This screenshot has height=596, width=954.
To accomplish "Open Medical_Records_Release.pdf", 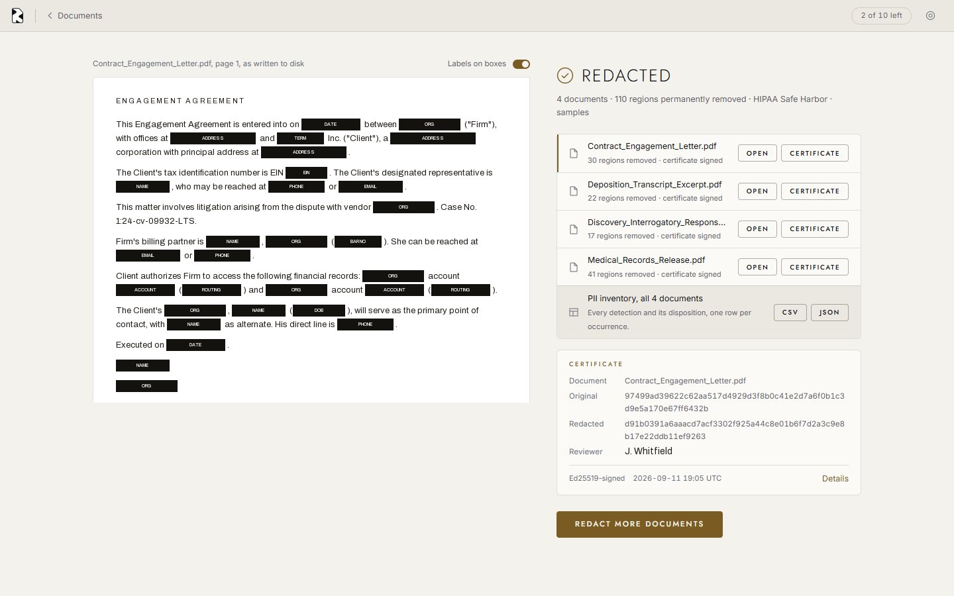I will (x=757, y=268).
